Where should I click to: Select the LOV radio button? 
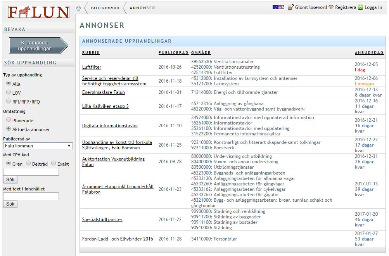(9, 92)
